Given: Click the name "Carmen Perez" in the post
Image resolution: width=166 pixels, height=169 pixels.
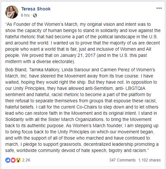Looking at the screenshot, I should coord(115,70).
